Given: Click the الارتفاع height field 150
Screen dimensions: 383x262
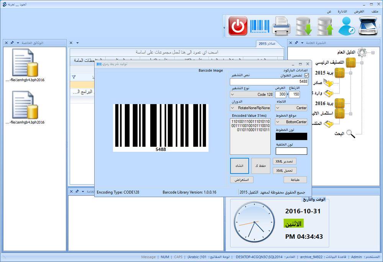Looking at the screenshot, I should [x=294, y=94].
